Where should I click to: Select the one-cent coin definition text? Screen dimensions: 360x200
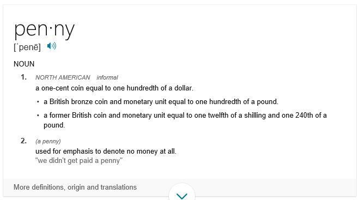pos(114,88)
